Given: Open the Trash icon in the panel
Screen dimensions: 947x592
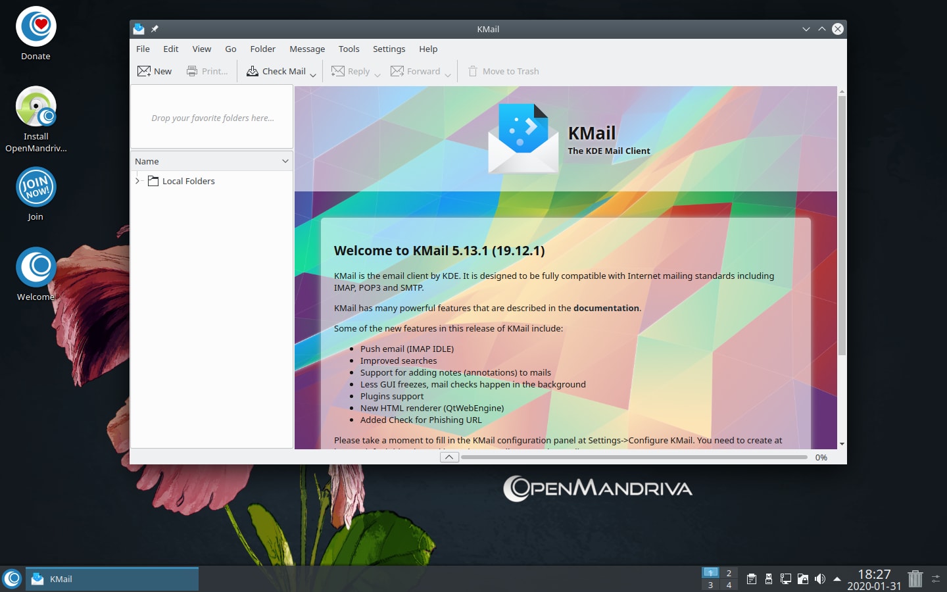Looking at the screenshot, I should pyautogui.click(x=915, y=579).
